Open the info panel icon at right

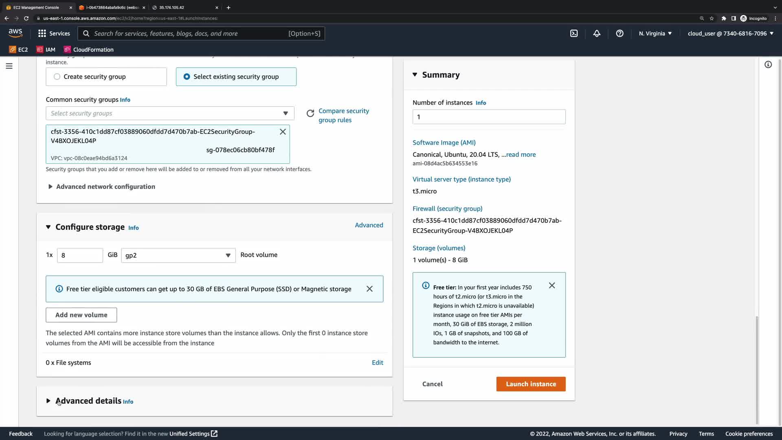(x=768, y=65)
